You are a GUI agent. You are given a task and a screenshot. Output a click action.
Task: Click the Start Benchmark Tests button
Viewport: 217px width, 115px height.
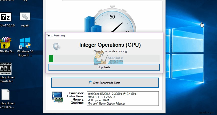click(x=105, y=83)
